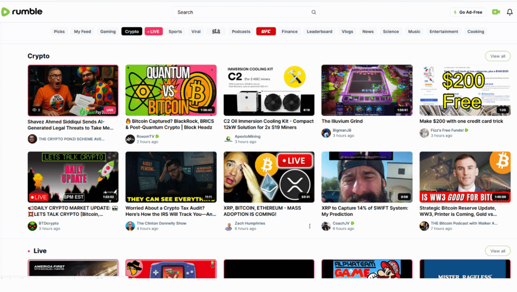Open the UFC category logo

[266, 32]
